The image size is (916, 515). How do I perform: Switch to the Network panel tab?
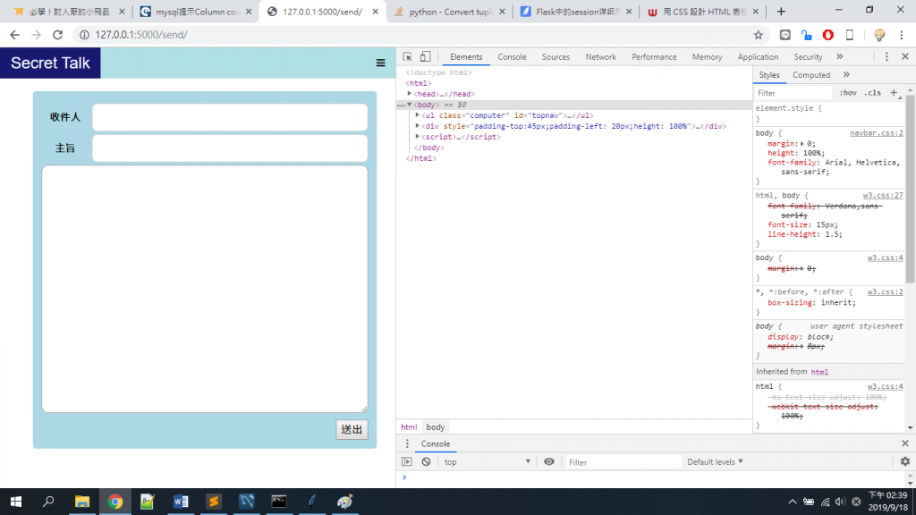point(600,56)
